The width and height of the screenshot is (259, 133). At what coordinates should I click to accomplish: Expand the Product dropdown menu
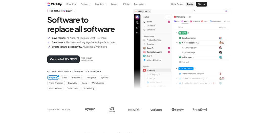86,4
